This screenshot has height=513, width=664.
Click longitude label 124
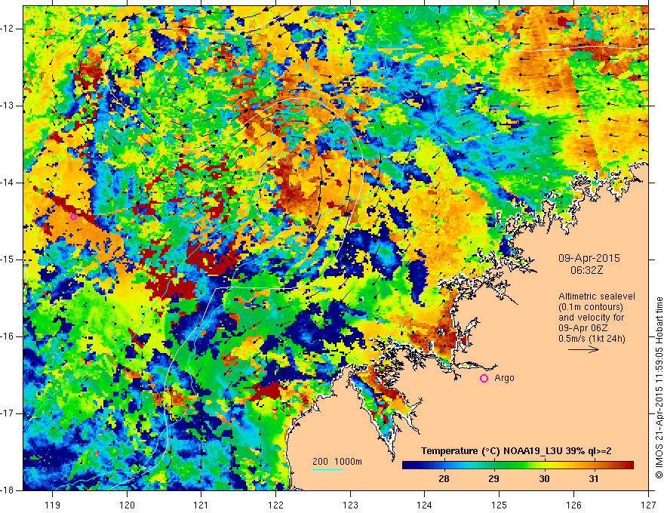pos(425,505)
